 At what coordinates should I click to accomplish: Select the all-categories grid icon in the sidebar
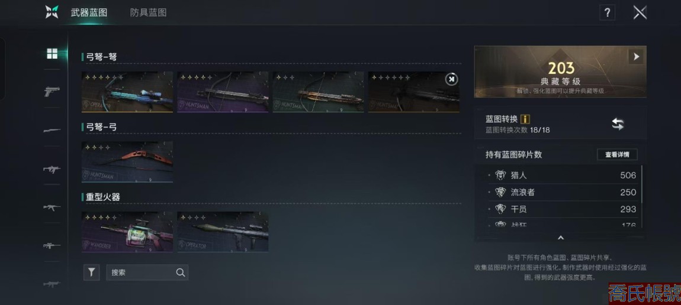click(x=52, y=54)
